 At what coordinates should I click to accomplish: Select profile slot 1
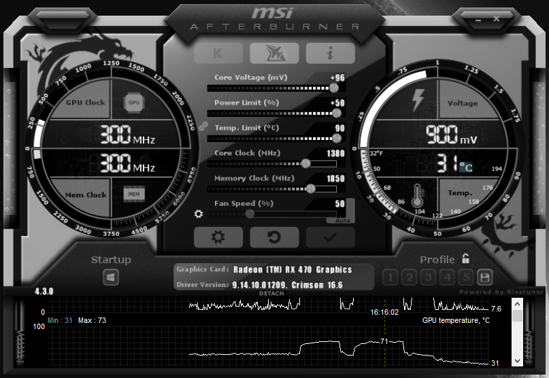coord(390,277)
